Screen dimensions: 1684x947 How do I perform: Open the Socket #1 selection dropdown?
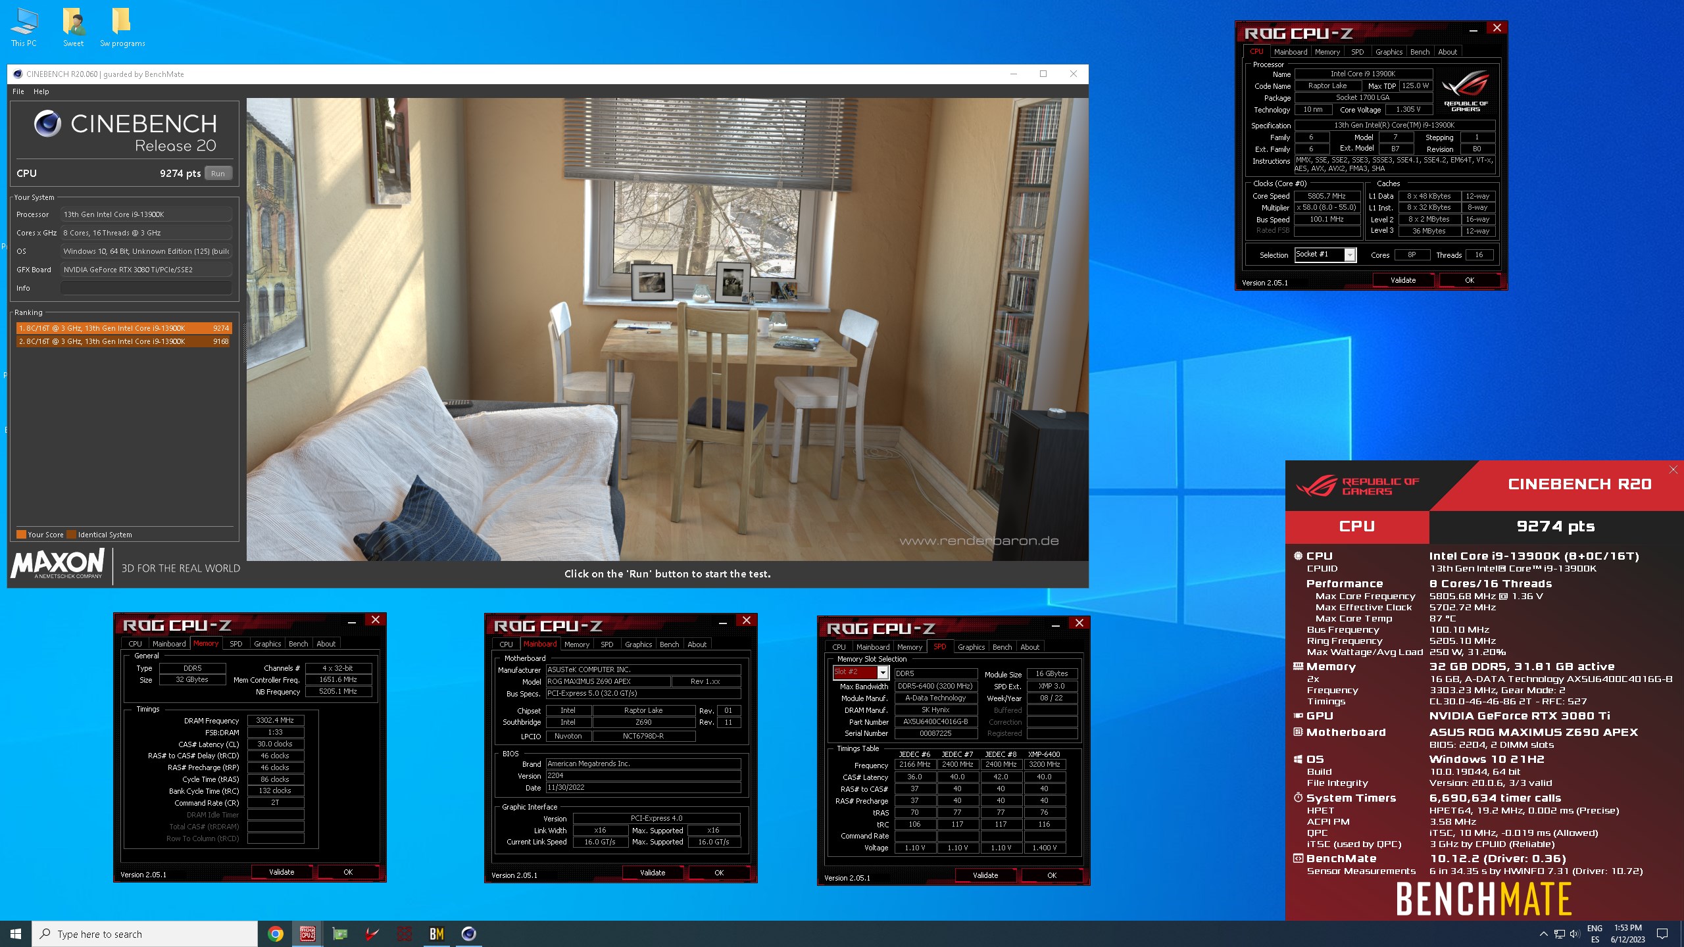tap(1325, 255)
